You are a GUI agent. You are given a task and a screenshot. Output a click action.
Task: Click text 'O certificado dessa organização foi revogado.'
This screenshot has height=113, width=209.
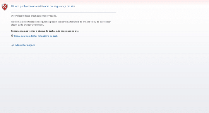34,16
